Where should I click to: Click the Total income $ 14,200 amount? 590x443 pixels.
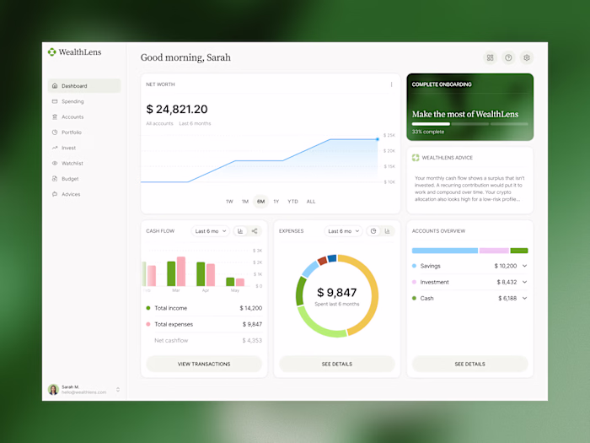click(251, 308)
